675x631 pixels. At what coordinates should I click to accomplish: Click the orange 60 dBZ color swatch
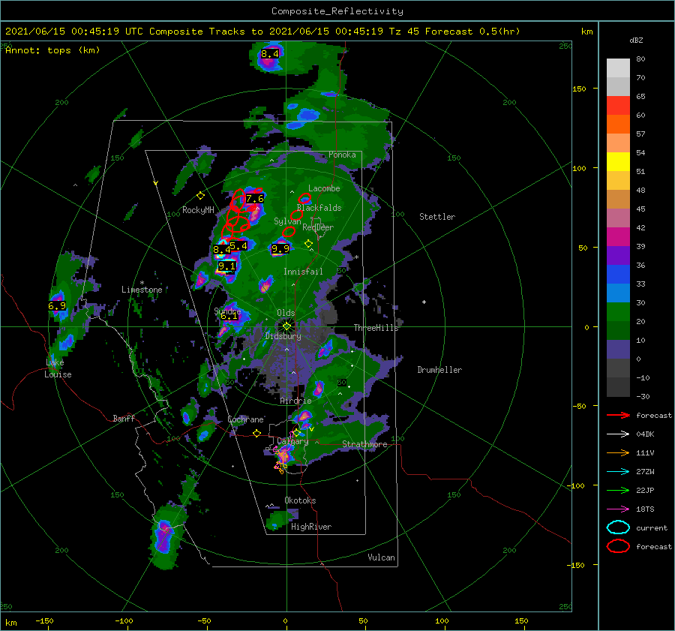pos(618,124)
